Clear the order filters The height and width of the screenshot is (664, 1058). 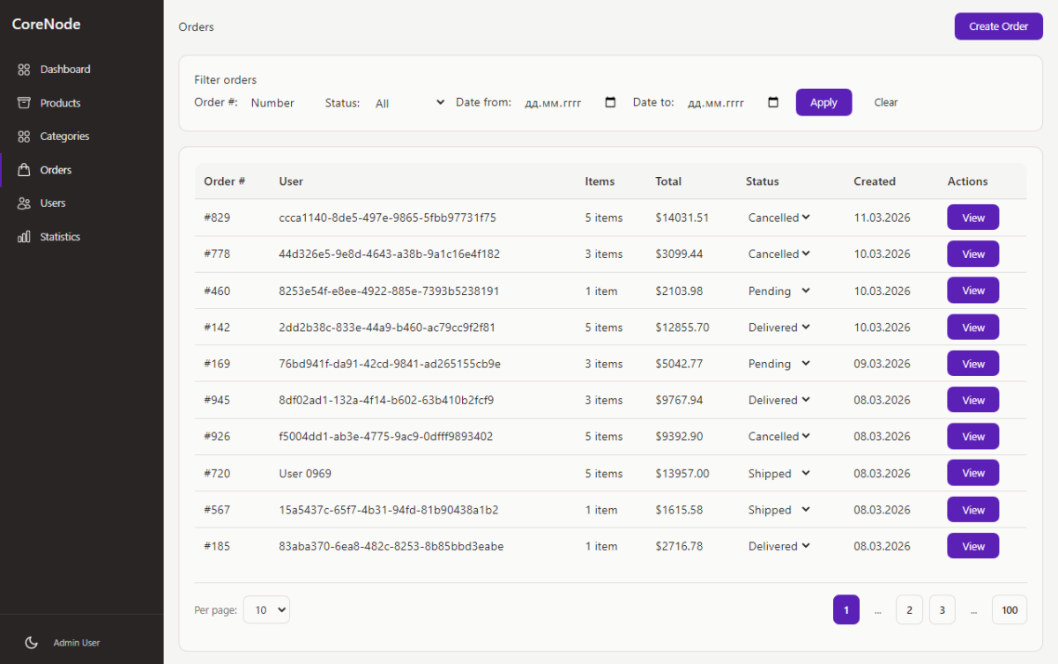tap(885, 102)
